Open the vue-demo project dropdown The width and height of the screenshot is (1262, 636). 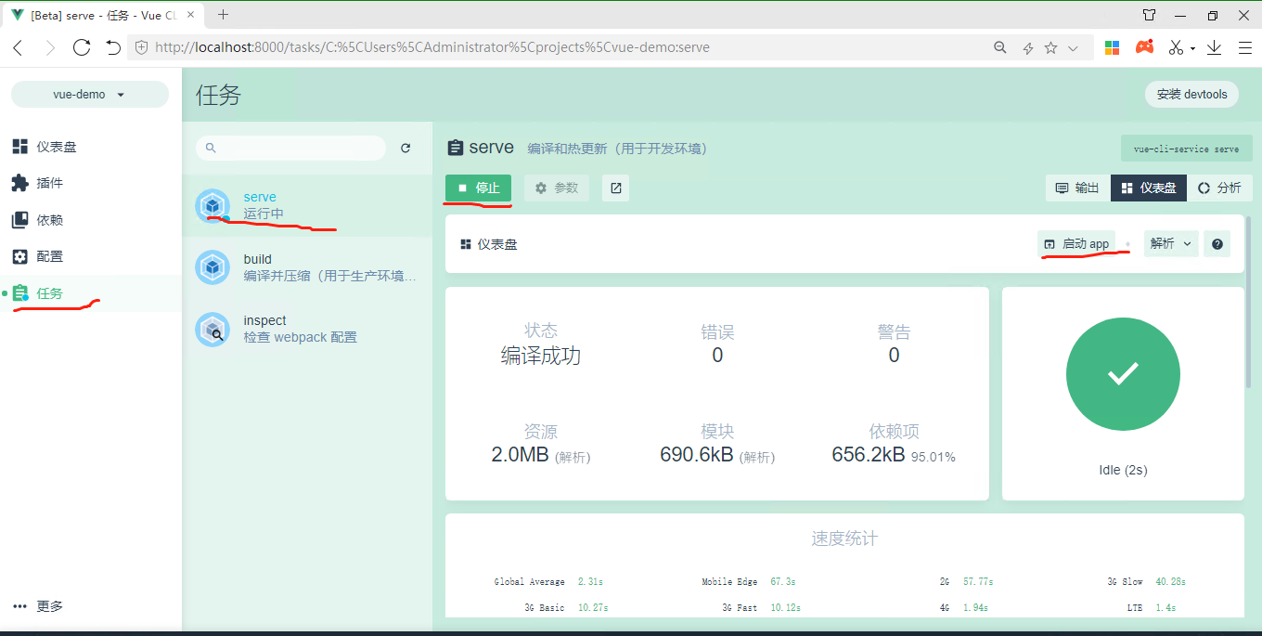click(x=90, y=95)
